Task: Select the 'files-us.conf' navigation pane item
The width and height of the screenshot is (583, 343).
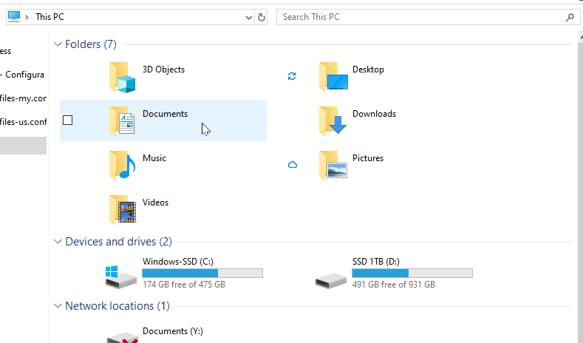Action: tap(23, 122)
